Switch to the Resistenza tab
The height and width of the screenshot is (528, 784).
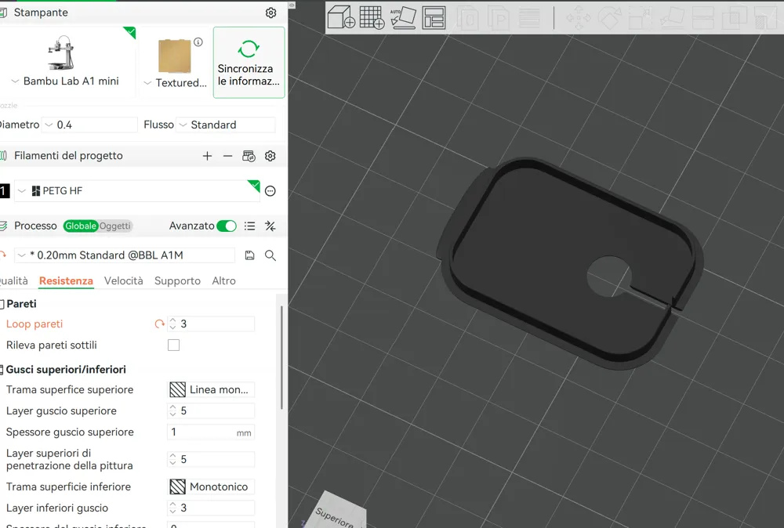(x=66, y=280)
